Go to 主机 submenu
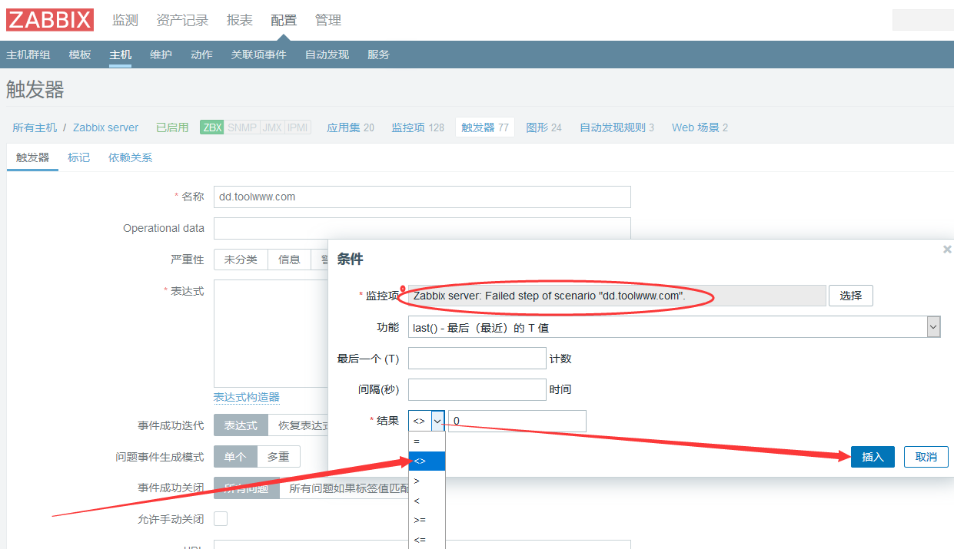954x549 pixels. tap(120, 55)
